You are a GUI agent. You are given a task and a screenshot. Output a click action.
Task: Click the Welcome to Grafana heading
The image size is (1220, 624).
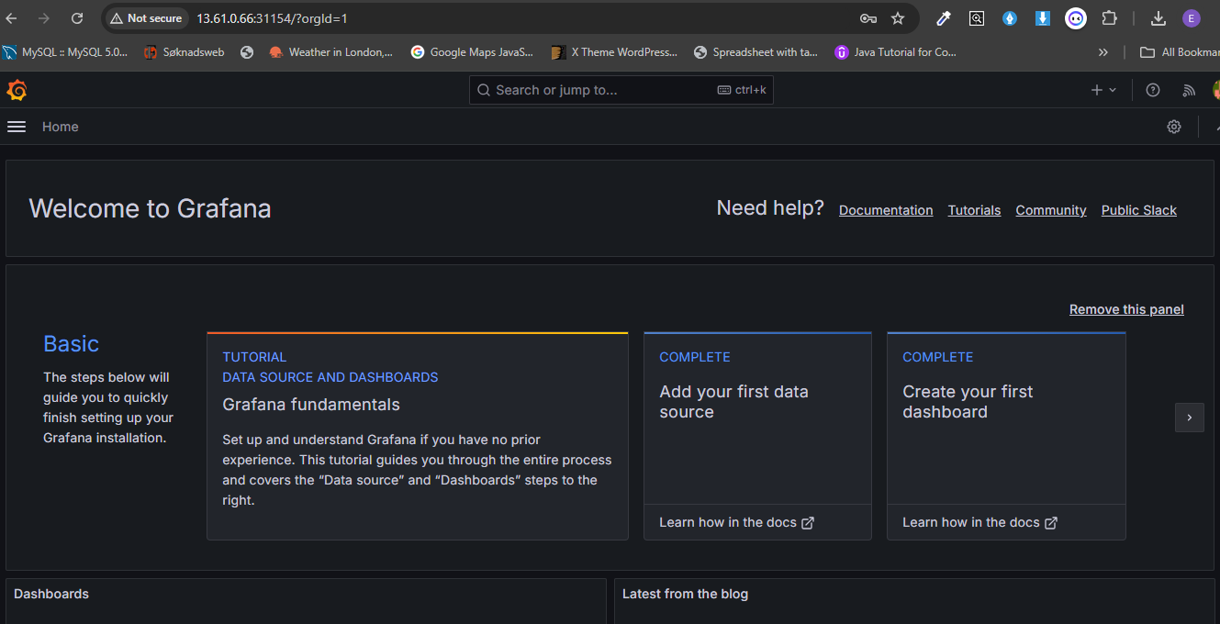[x=151, y=208]
